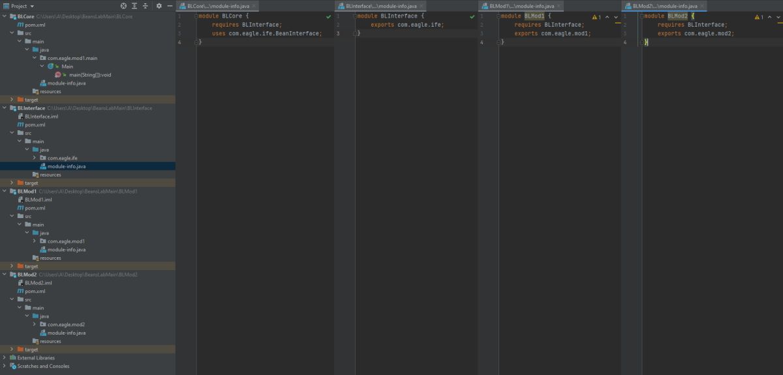Click 'exports com.eagle.mod2' line in BLMod2 editor

click(696, 33)
